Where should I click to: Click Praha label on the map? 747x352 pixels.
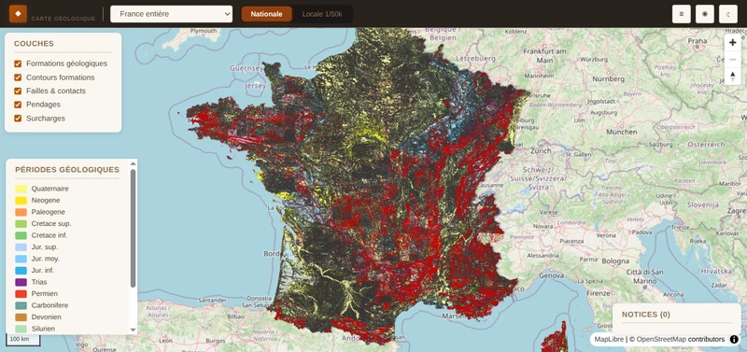pyautogui.click(x=698, y=41)
